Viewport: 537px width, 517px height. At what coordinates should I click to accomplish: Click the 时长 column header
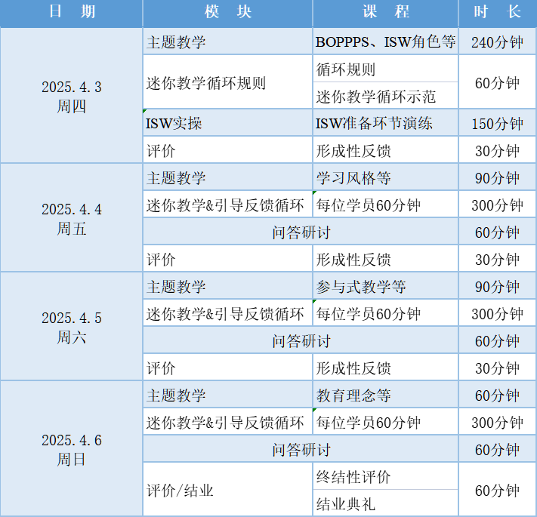coord(498,14)
